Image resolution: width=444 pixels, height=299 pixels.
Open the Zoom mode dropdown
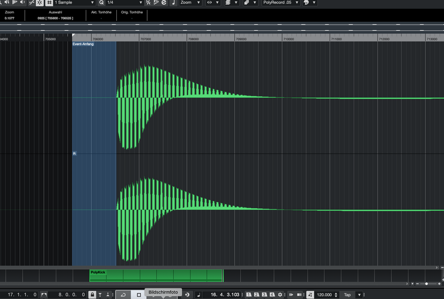[x=191, y=2]
